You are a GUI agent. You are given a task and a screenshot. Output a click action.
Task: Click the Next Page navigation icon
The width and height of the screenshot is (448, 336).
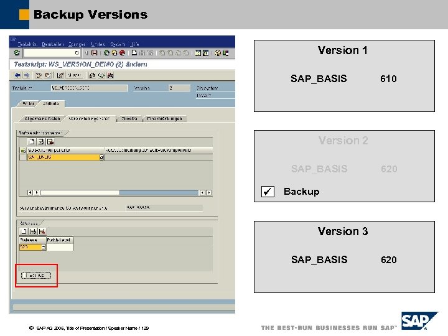click(178, 52)
